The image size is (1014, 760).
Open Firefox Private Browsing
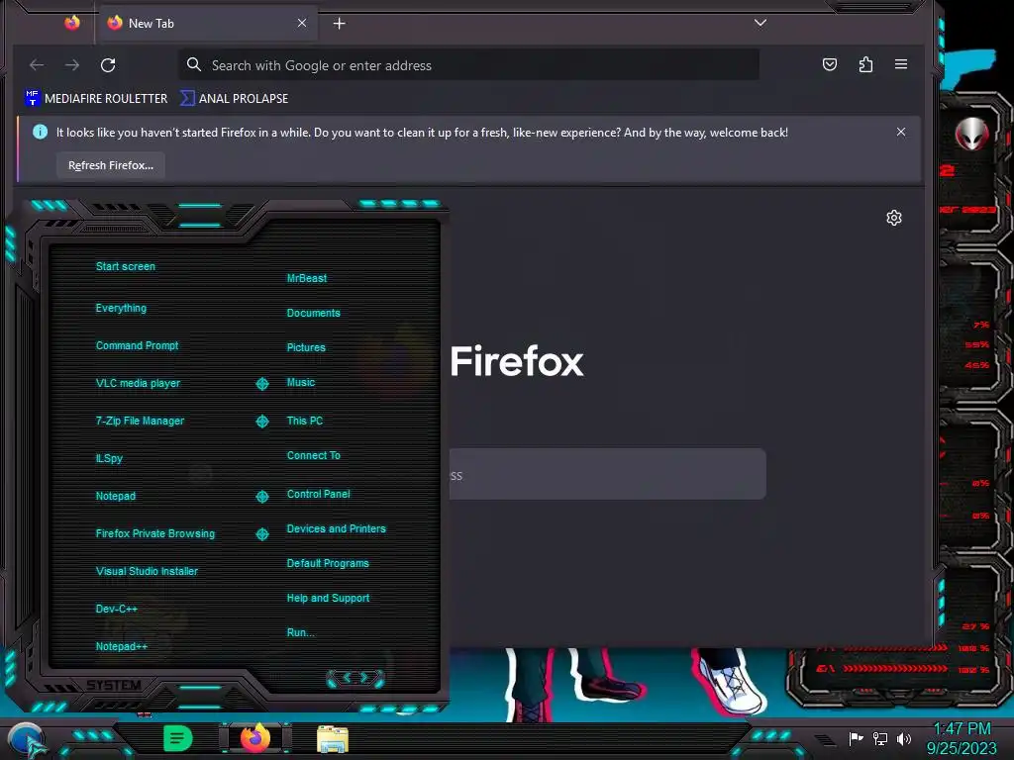(155, 533)
